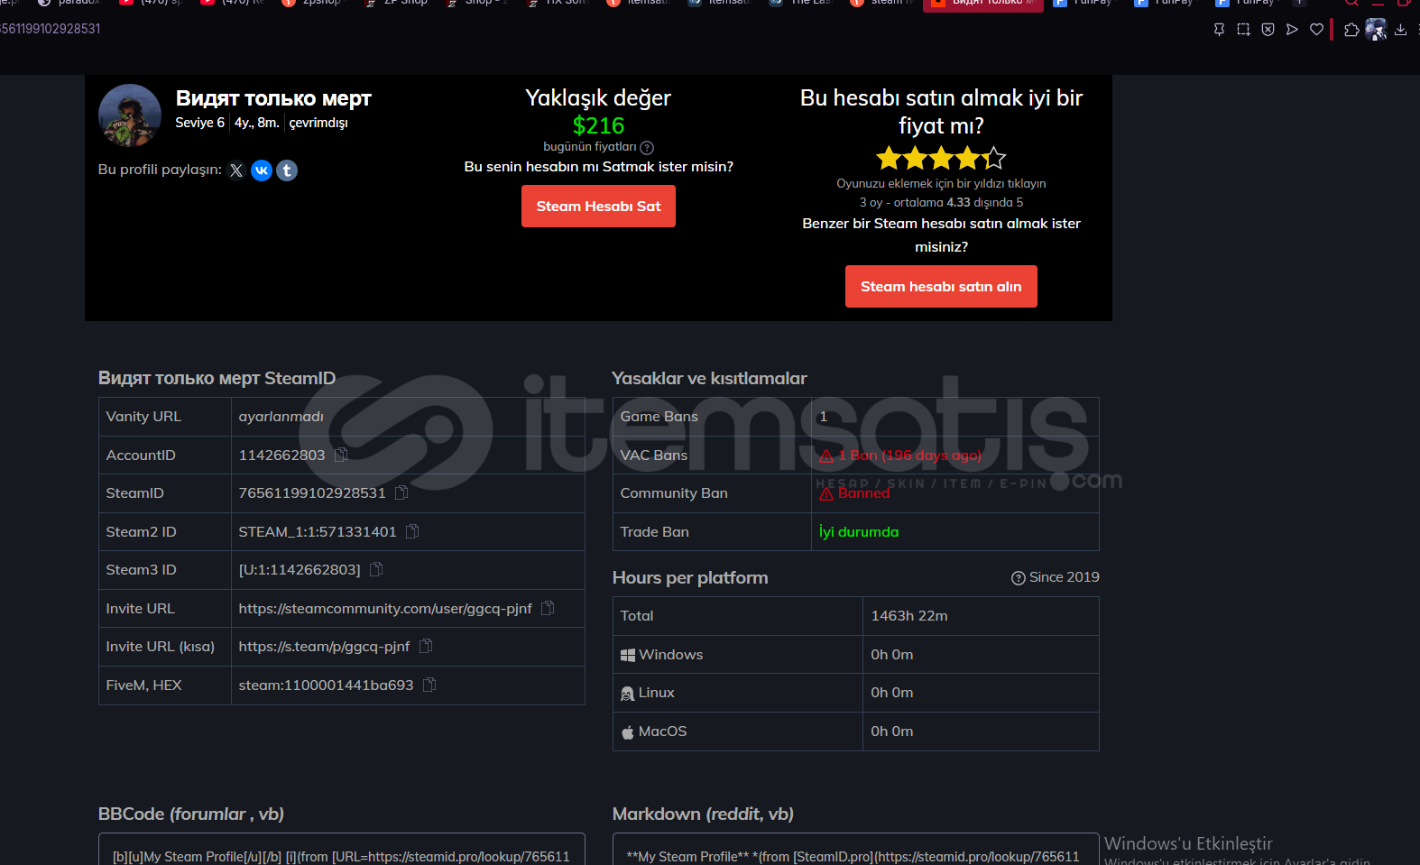Copy the SteamID 76561199102928531

pyautogui.click(x=401, y=492)
